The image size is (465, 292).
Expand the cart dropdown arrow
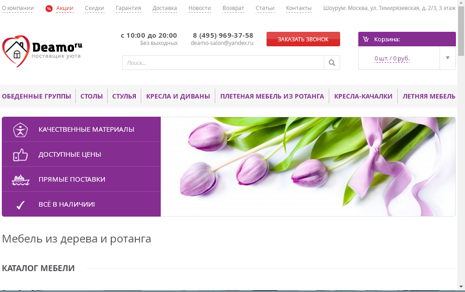click(x=447, y=58)
